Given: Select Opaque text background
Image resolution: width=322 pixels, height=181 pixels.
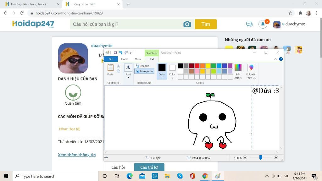Looking at the screenshot, I should (142, 66).
